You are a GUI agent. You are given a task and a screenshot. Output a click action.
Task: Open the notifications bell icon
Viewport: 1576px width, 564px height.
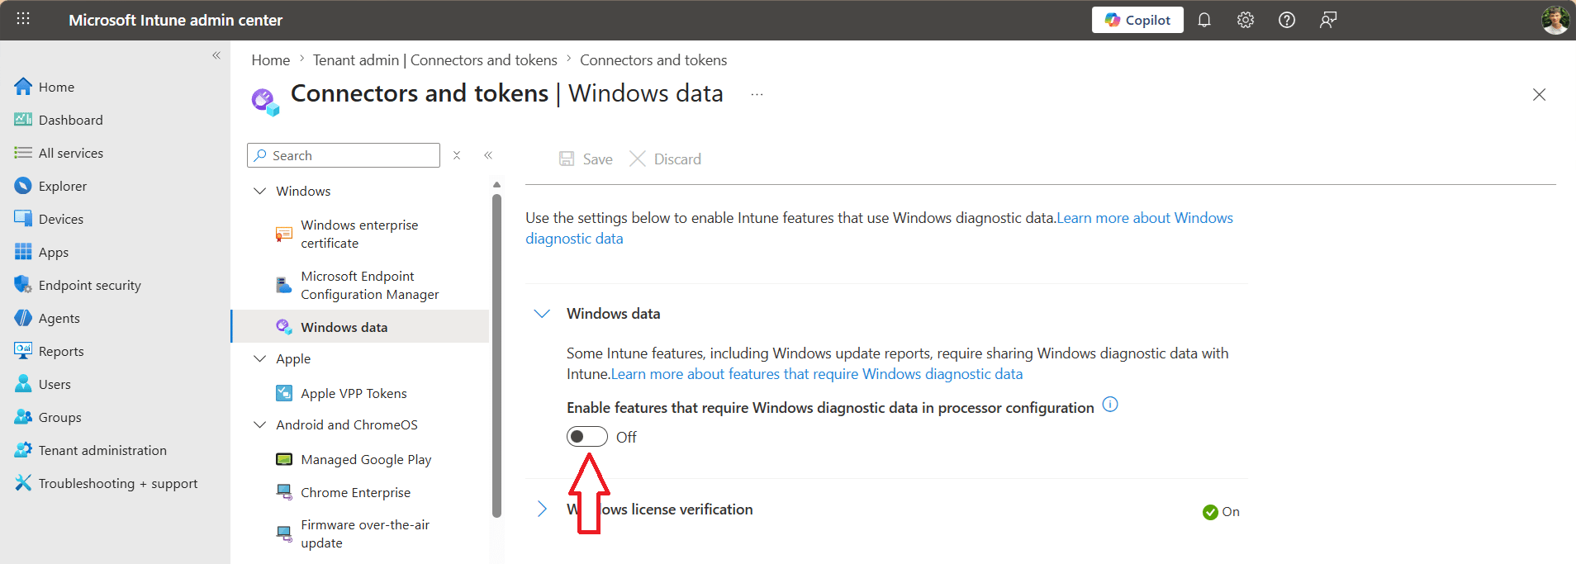(x=1204, y=20)
